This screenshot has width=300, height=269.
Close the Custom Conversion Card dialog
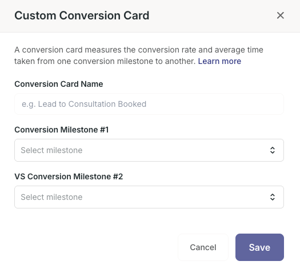click(281, 15)
